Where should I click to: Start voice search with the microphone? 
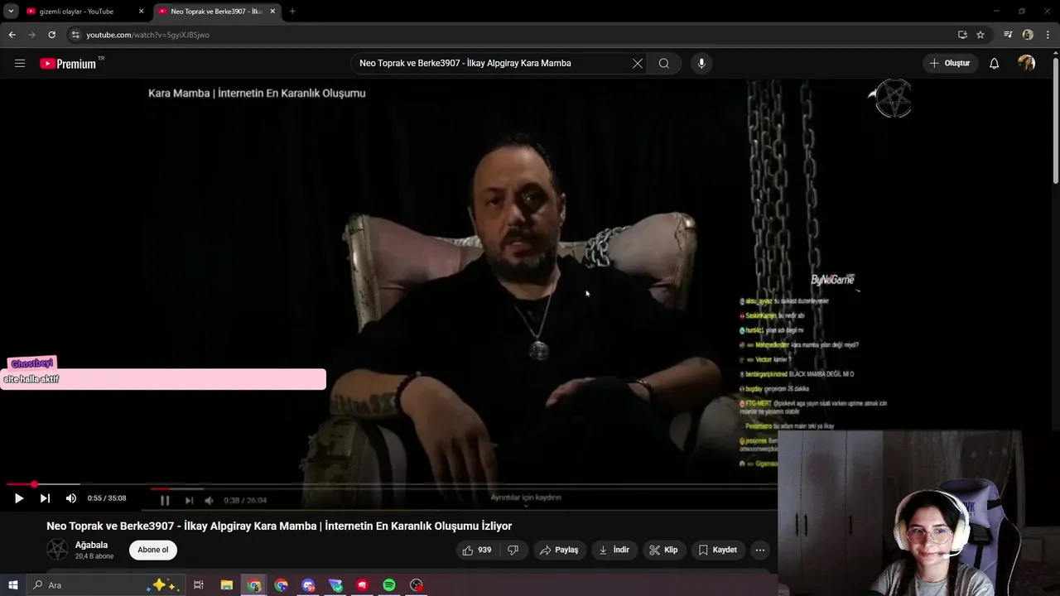[x=701, y=63]
